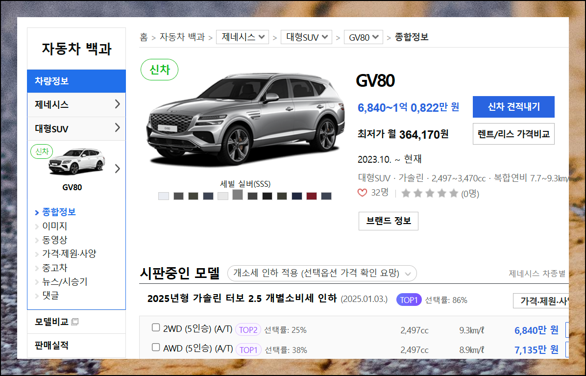Open the 댓글 sidebar menu item
586x376 pixels.
[50, 295]
